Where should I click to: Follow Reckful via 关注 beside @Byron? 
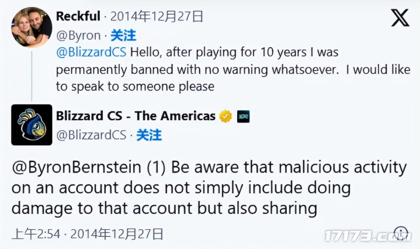[123, 35]
